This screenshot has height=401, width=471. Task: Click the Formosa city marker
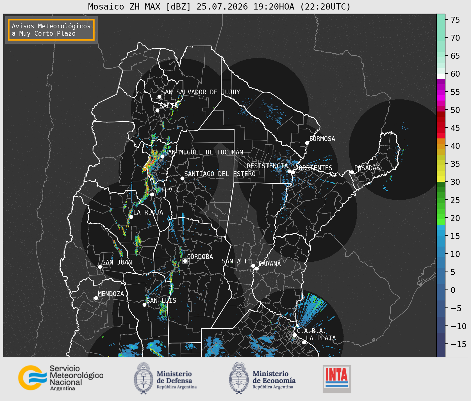pos(307,143)
